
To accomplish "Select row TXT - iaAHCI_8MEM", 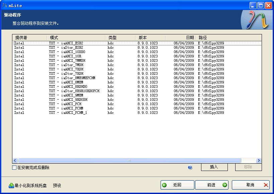I will click(138, 82).
